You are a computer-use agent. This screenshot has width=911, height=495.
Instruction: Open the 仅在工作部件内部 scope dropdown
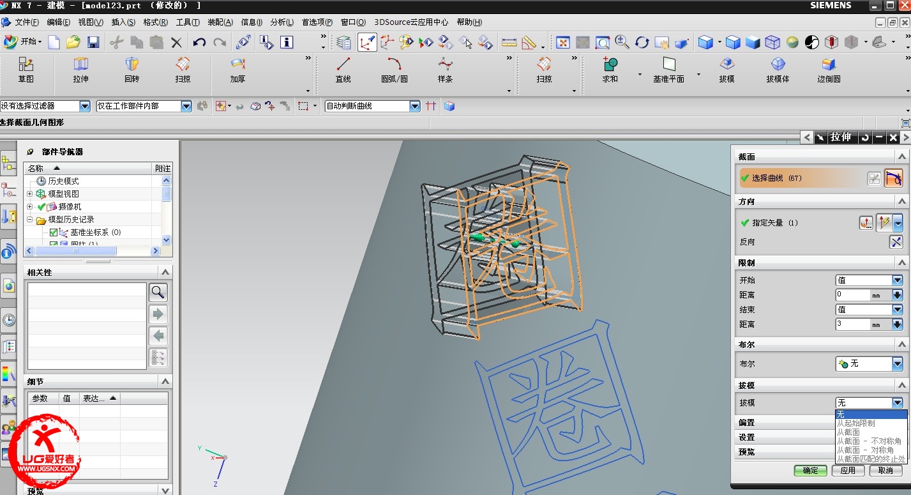tap(186, 106)
